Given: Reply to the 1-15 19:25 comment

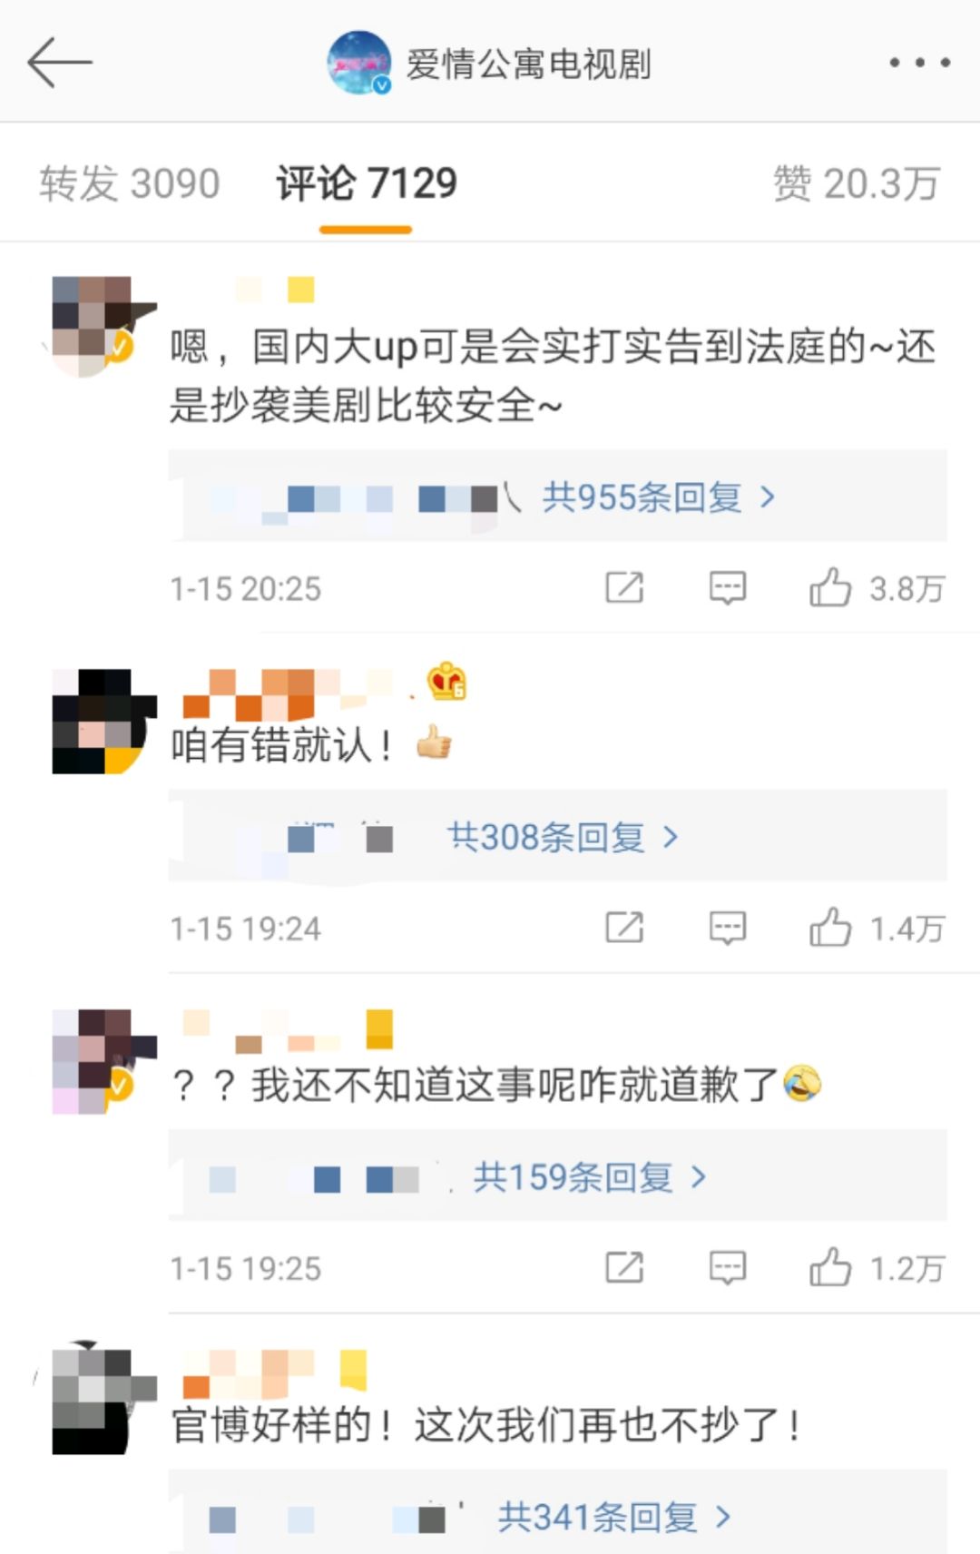Looking at the screenshot, I should [727, 1267].
